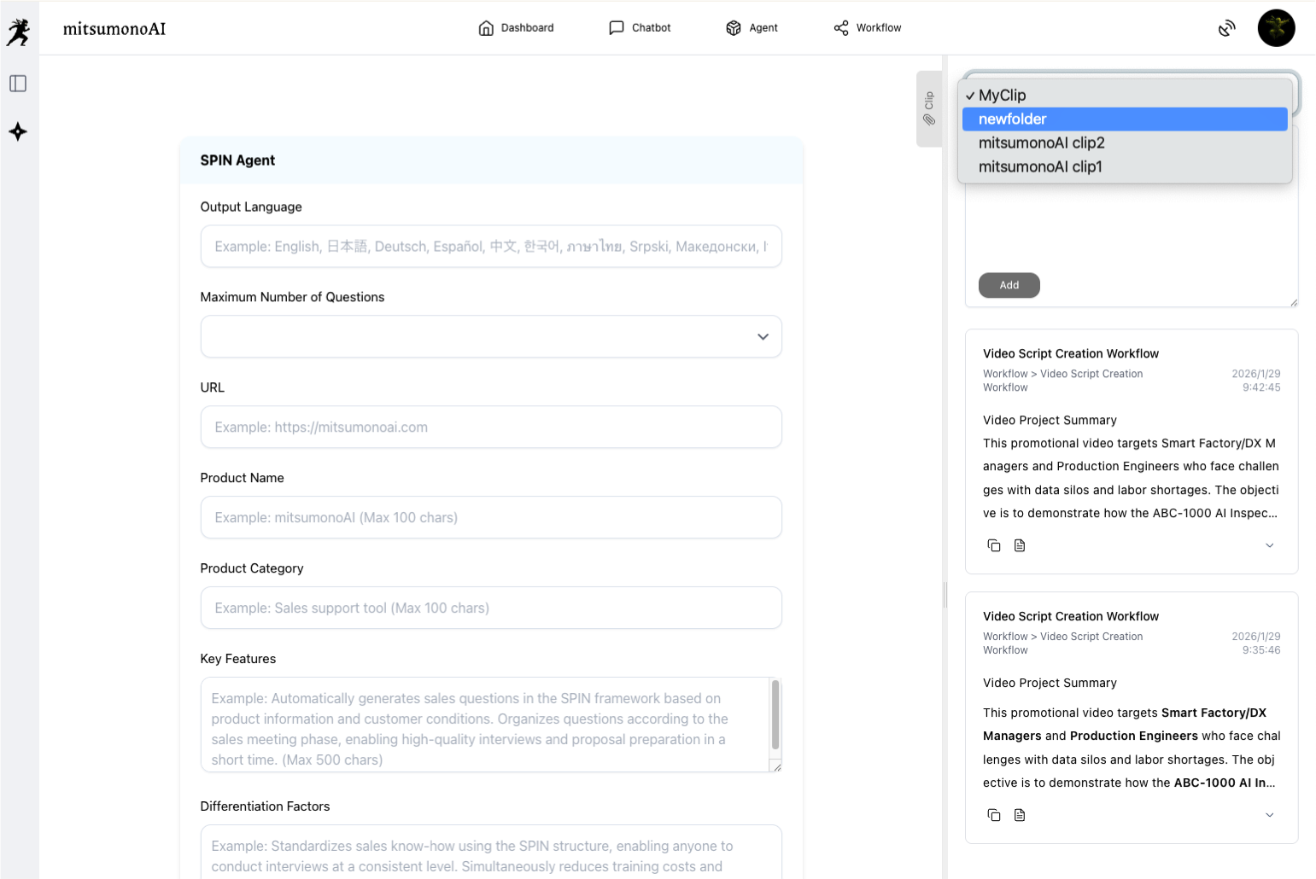Toggle the Clip side panel tab
Image resolution: width=1316 pixels, height=879 pixels.
929,109
